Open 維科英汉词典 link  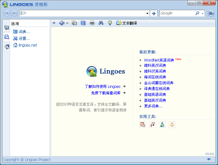click(155, 66)
